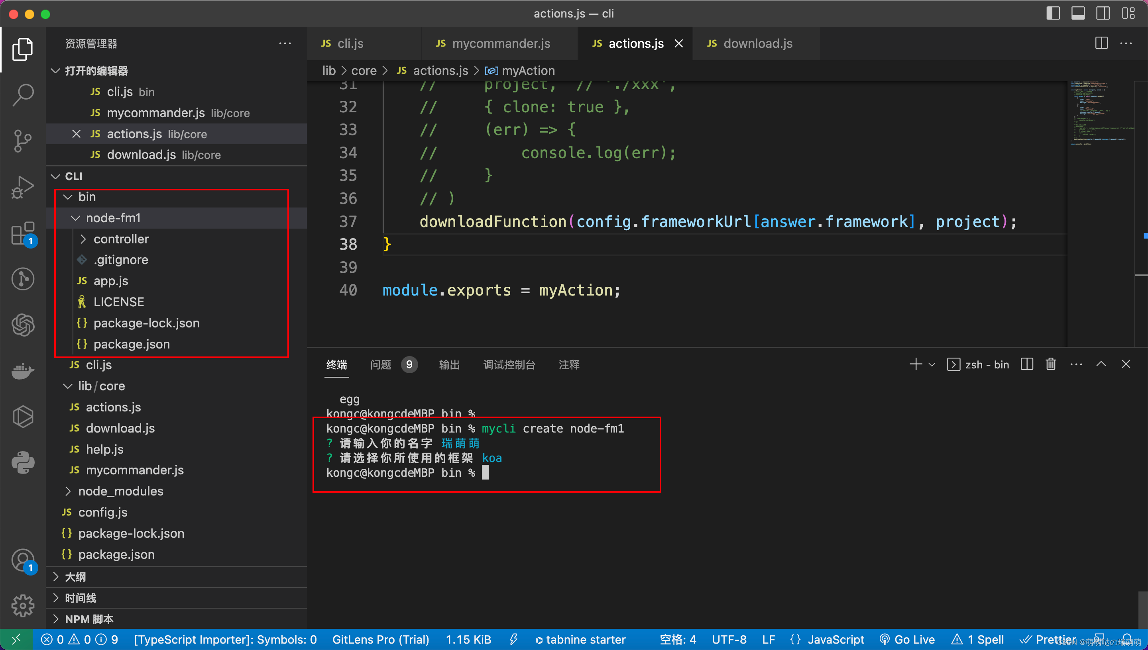The height and width of the screenshot is (650, 1148).
Task: Open the Docker view
Action: pos(22,370)
